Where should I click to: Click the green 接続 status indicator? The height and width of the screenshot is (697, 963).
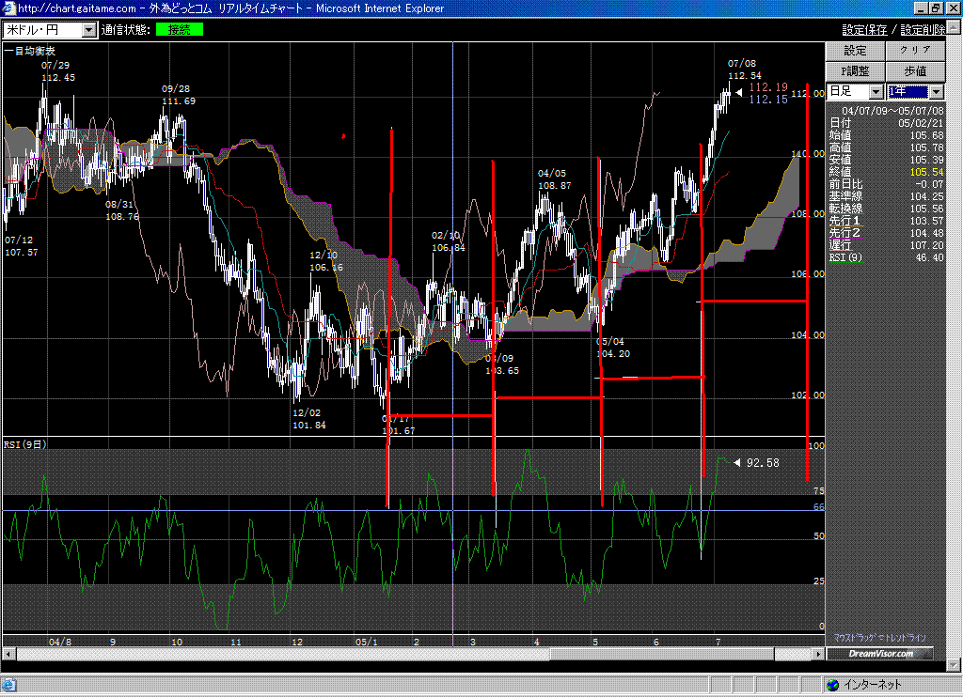[x=180, y=29]
